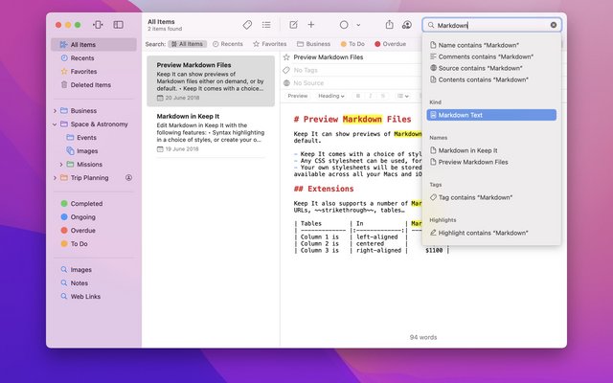Open label dropdown chevron beside circle
This screenshot has height=383, width=613.
[358, 26]
